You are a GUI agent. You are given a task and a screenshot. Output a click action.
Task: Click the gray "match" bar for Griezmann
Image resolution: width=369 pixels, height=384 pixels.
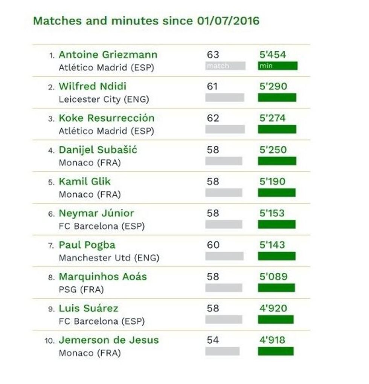pos(225,66)
